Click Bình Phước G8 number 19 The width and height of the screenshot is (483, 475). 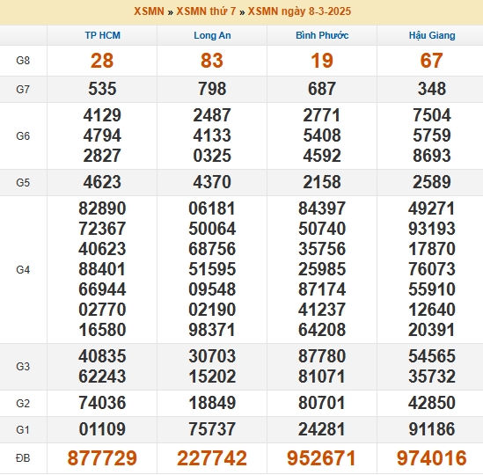322,61
